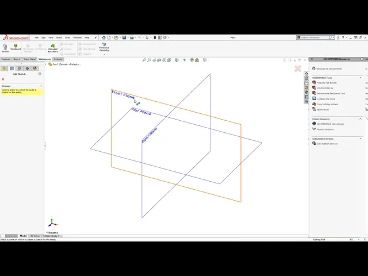Open SOLIDWORKS Rx link
This screenshot has height=276, width=368.
point(325,88)
